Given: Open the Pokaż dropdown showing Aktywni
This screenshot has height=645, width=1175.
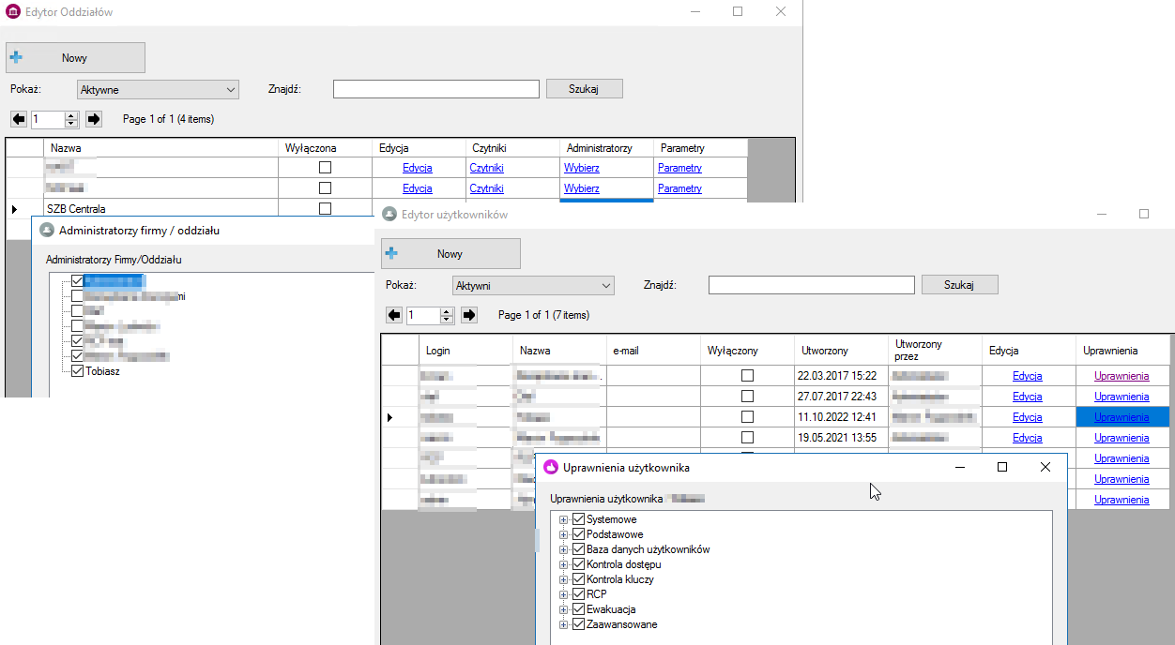Looking at the screenshot, I should (x=533, y=286).
